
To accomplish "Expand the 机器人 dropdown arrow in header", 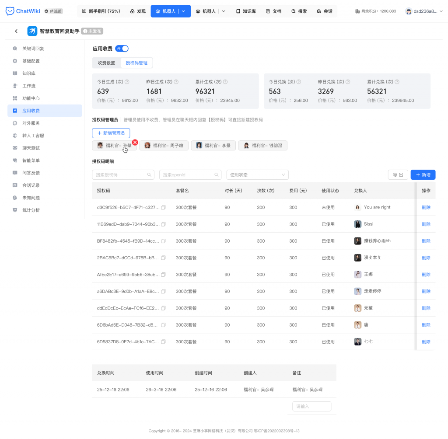I will 184,11.
